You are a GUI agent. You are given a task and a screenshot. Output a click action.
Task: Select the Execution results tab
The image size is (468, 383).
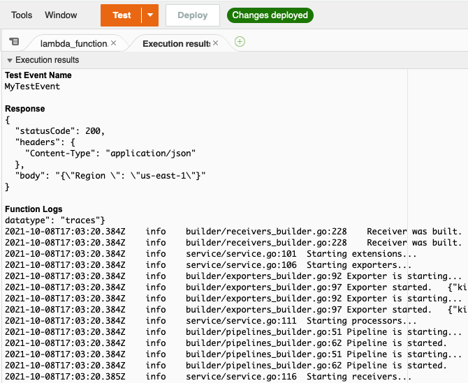tap(176, 44)
